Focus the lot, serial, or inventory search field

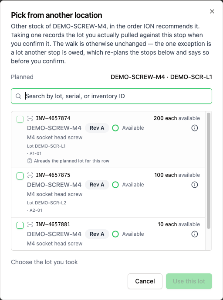tap(111, 96)
